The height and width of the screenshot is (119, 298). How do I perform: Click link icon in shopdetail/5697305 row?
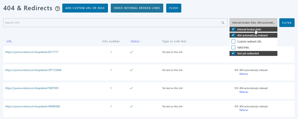coord(236,88)
